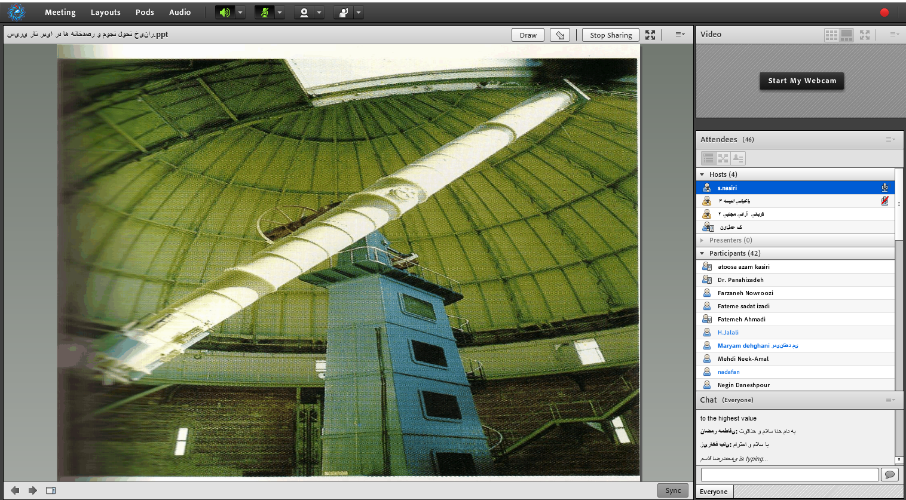This screenshot has height=500, width=906.
Task: Collapse the Hosts (4) group
Action: pyautogui.click(x=702, y=174)
